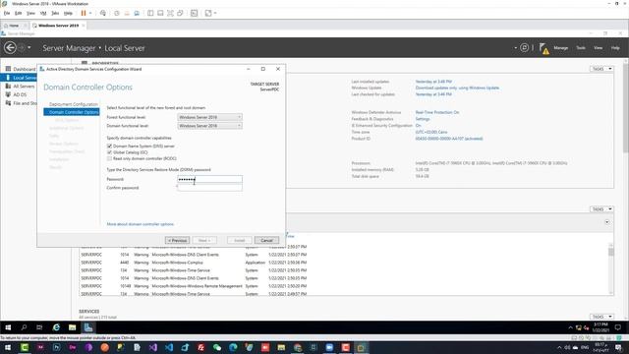Expand the events filter chevron
Image resolution: width=629 pixels, height=354 pixels.
pos(607,222)
